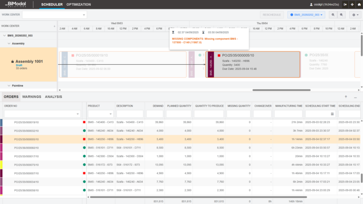Open the gear settings dropdown
Screen dimensions: 363x204
pos(355,15)
